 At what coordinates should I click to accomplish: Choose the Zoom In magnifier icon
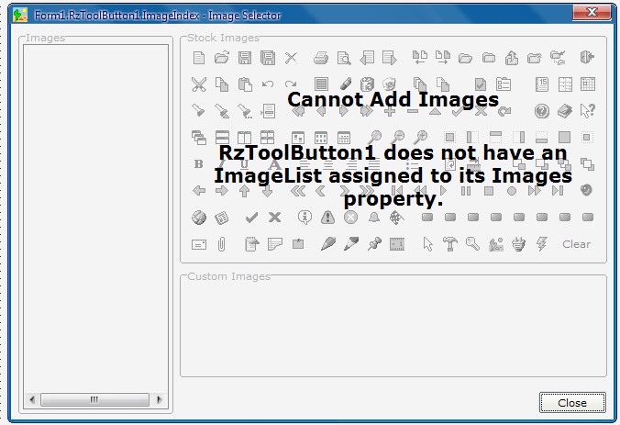[421, 138]
